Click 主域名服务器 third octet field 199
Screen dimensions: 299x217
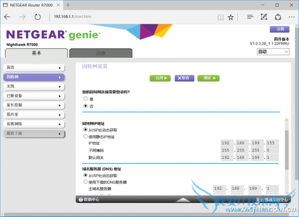(x=255, y=189)
